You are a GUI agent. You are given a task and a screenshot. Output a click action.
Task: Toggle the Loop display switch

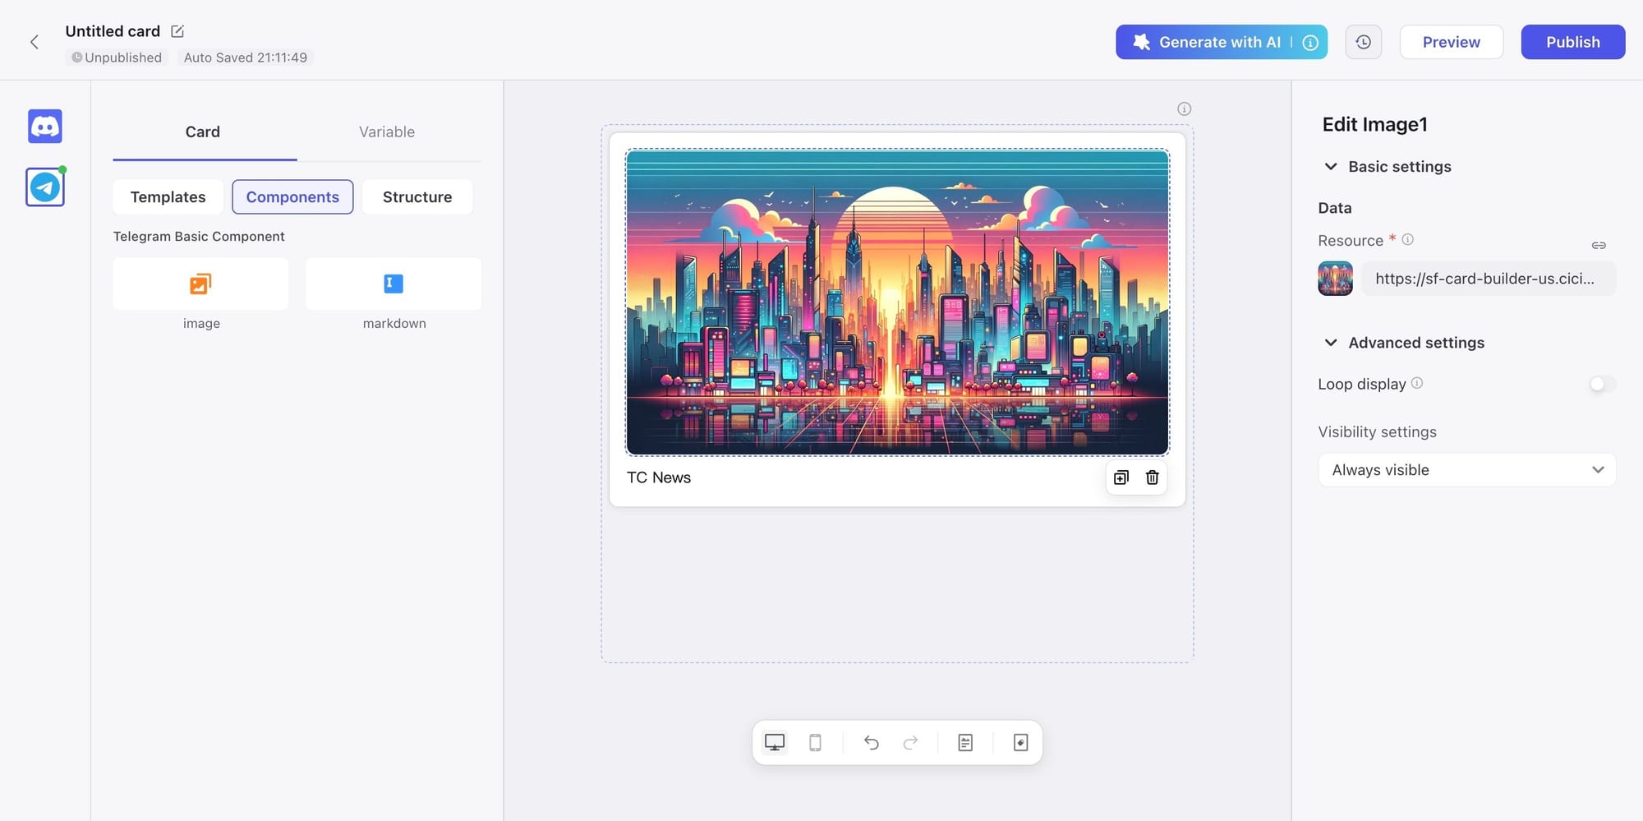[1602, 384]
